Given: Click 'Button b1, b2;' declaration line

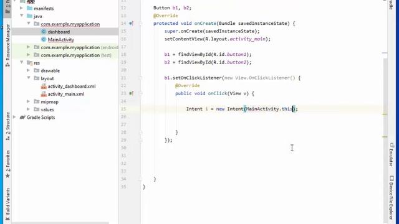Looking at the screenshot, I should coord(172,8).
